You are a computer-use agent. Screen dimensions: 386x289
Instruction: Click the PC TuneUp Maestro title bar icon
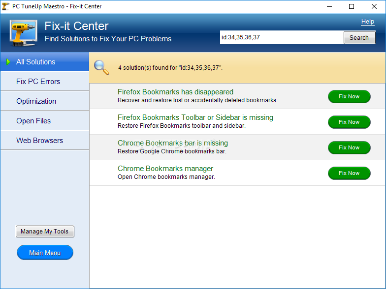click(x=5, y=6)
